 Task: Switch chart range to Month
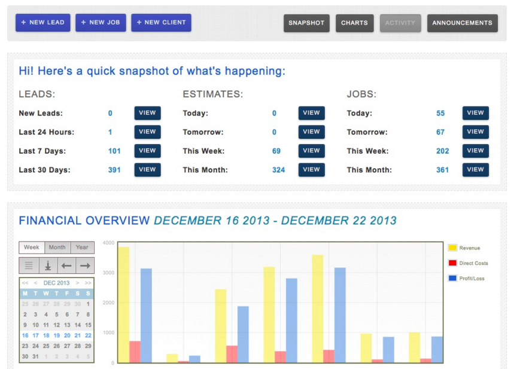[x=57, y=247]
